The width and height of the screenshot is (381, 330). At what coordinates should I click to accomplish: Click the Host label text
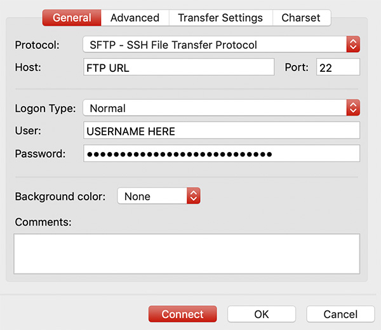[x=28, y=67]
